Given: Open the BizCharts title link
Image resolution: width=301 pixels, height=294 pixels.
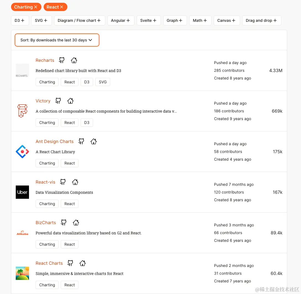Looking at the screenshot, I should click(x=46, y=223).
